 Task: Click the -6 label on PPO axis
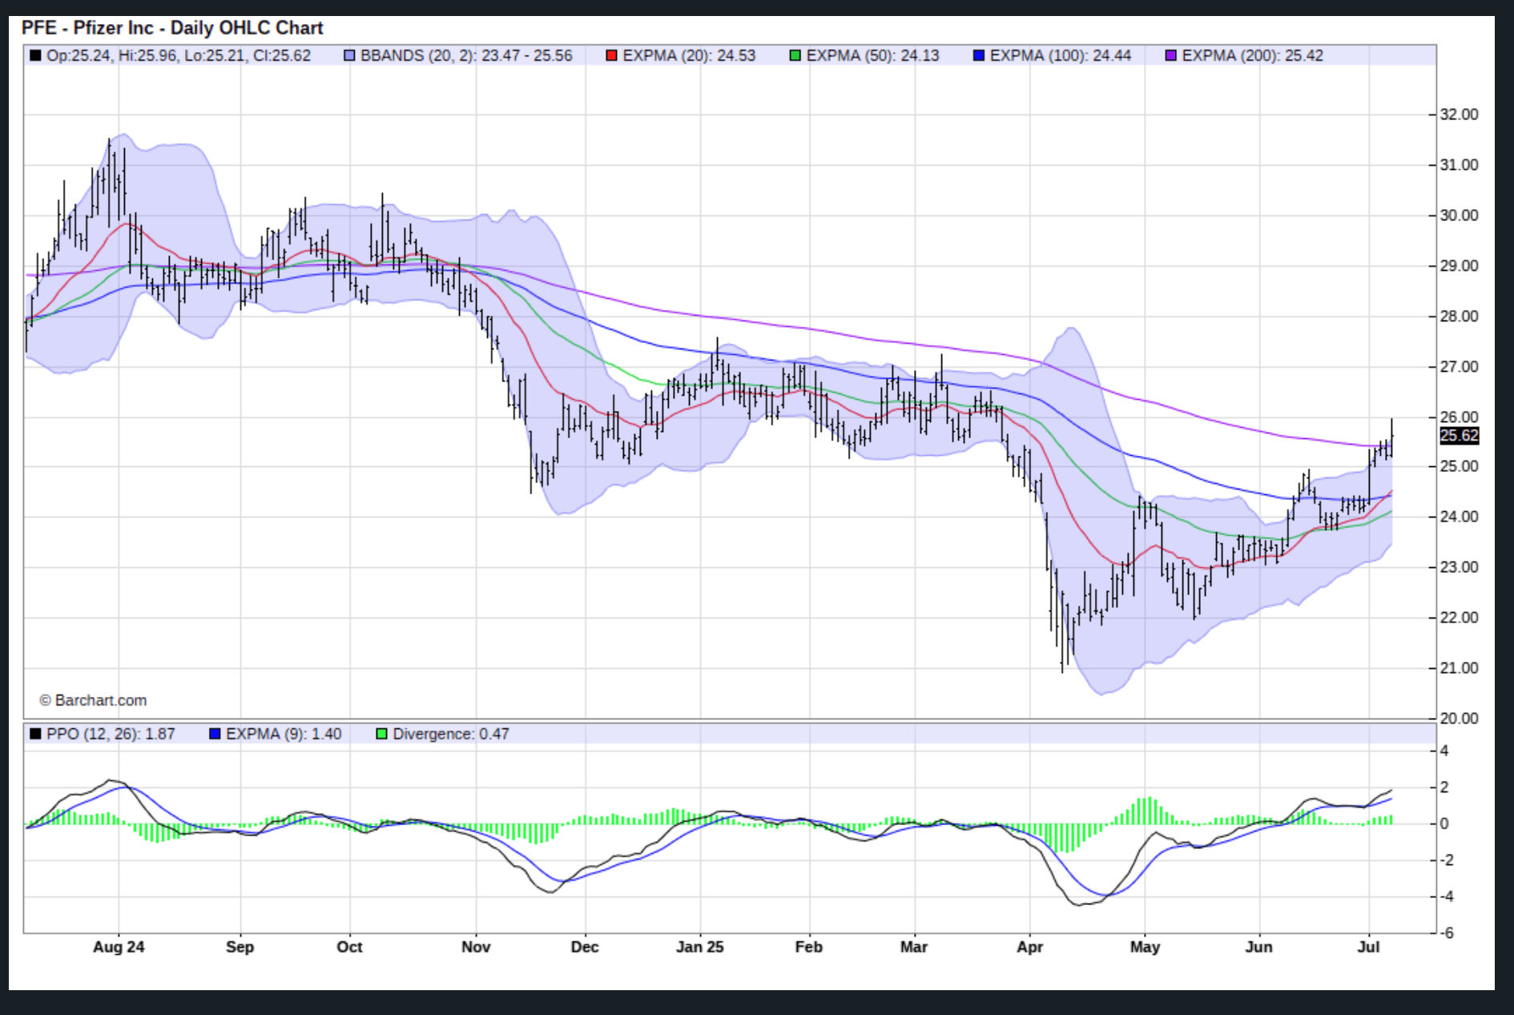pos(1447,933)
